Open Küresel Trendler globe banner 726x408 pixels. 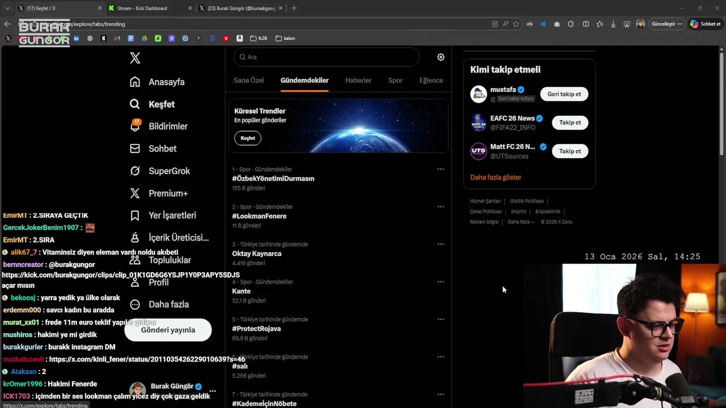339,126
